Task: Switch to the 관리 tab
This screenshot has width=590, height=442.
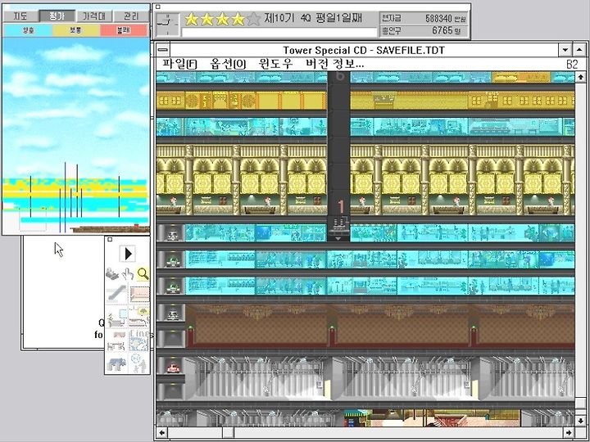Action: [x=131, y=16]
